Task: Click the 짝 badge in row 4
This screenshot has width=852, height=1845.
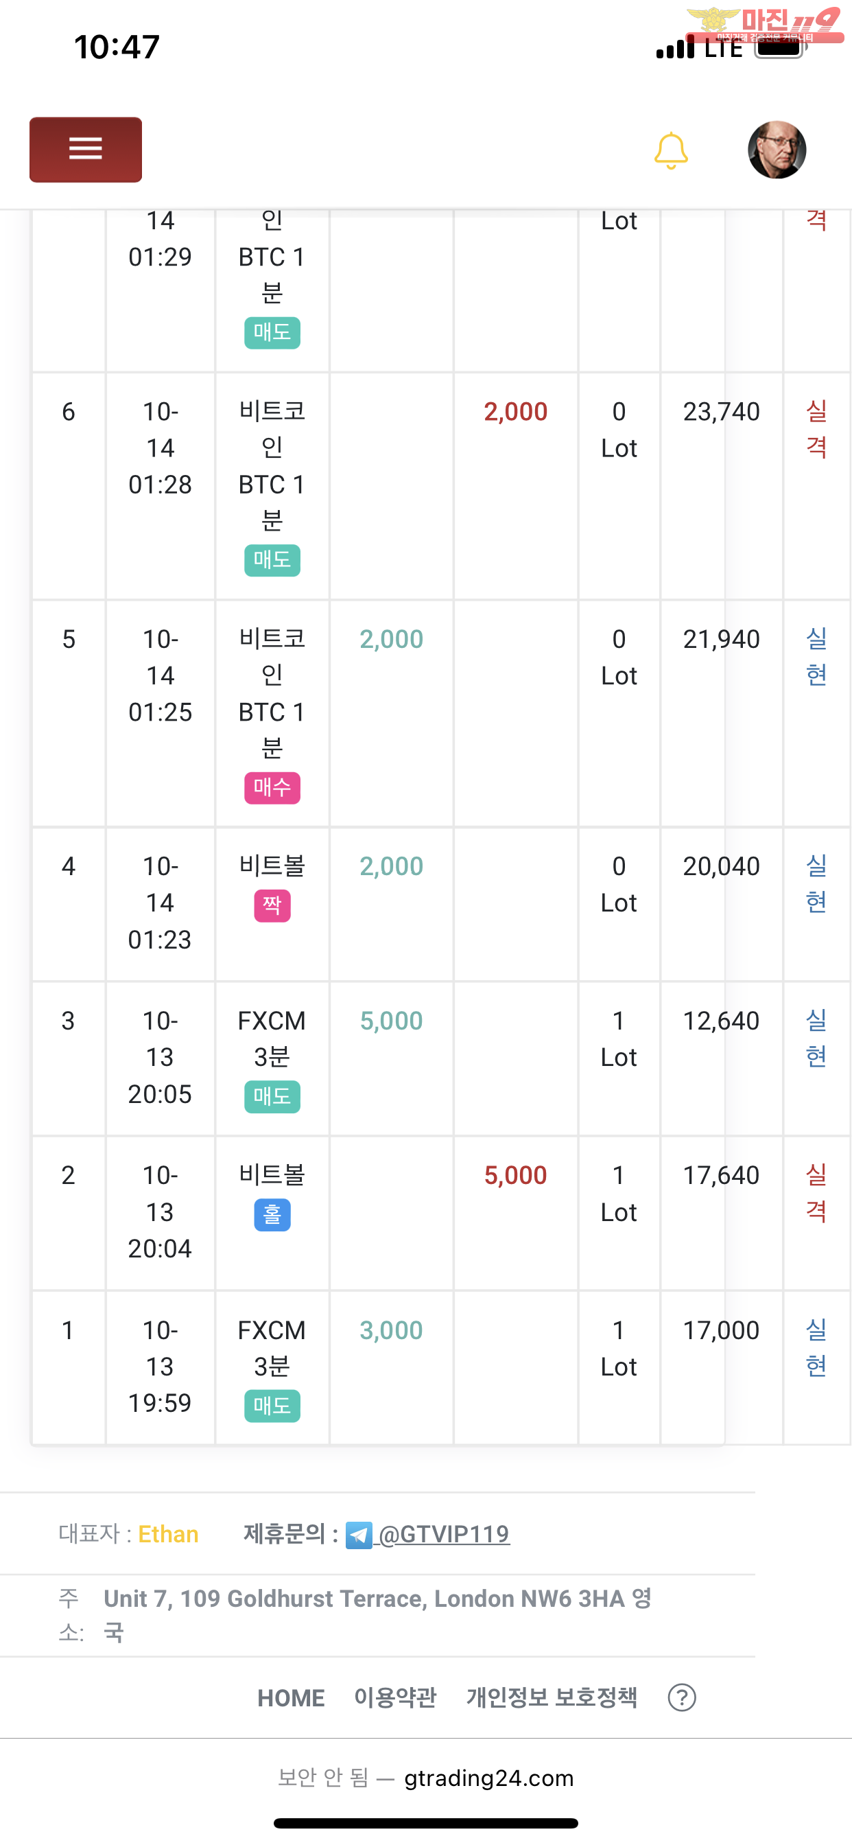Action: tap(272, 905)
